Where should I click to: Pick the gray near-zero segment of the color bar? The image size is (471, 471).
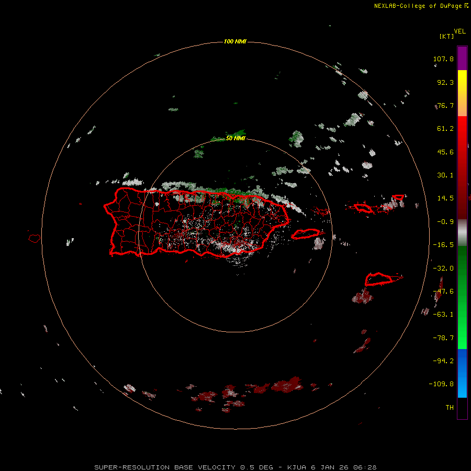(462, 232)
